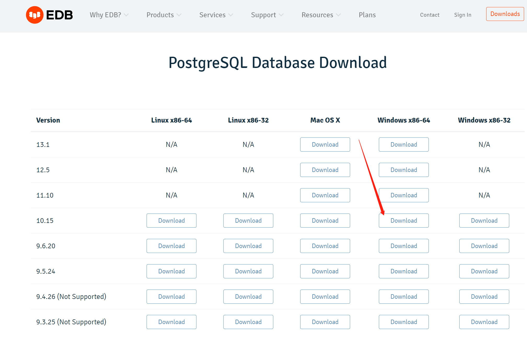The height and width of the screenshot is (340, 527).
Task: Download version 11.10 for Windows x86-64
Action: click(x=403, y=195)
